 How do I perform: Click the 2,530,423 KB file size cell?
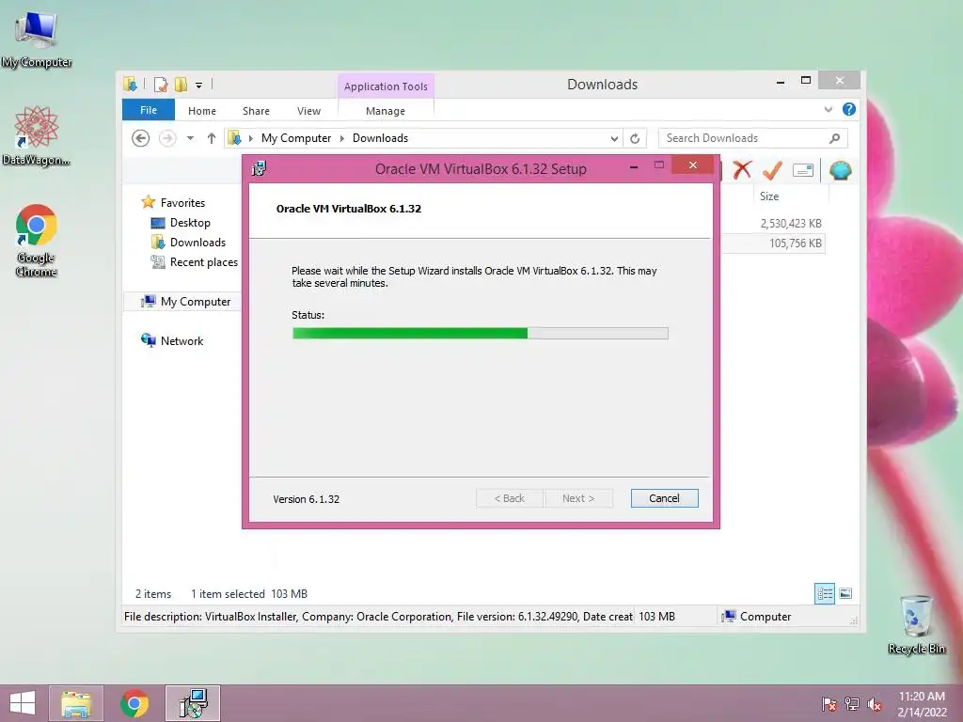point(790,224)
